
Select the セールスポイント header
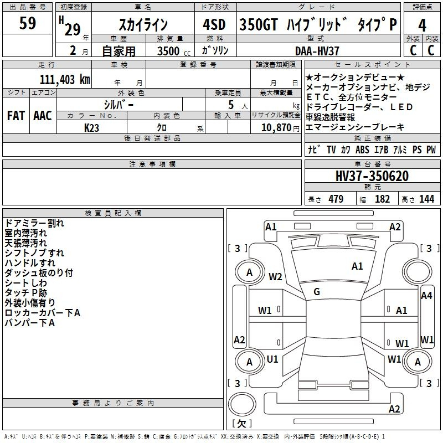point(372,64)
